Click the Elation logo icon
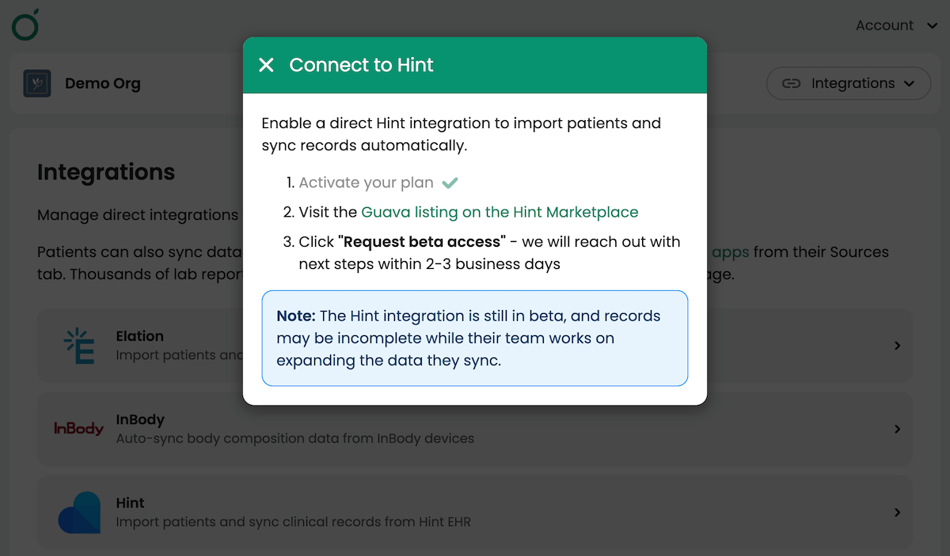Screen dimensions: 950x556 [x=79, y=346]
